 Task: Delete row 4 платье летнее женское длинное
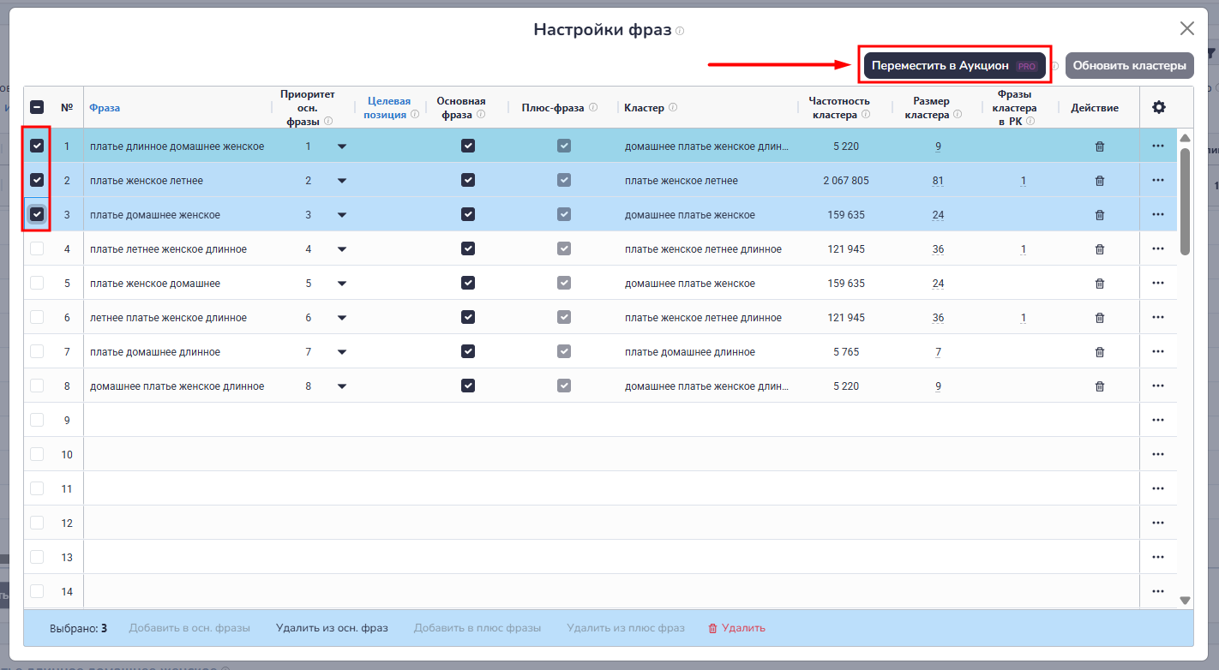pyautogui.click(x=1100, y=249)
